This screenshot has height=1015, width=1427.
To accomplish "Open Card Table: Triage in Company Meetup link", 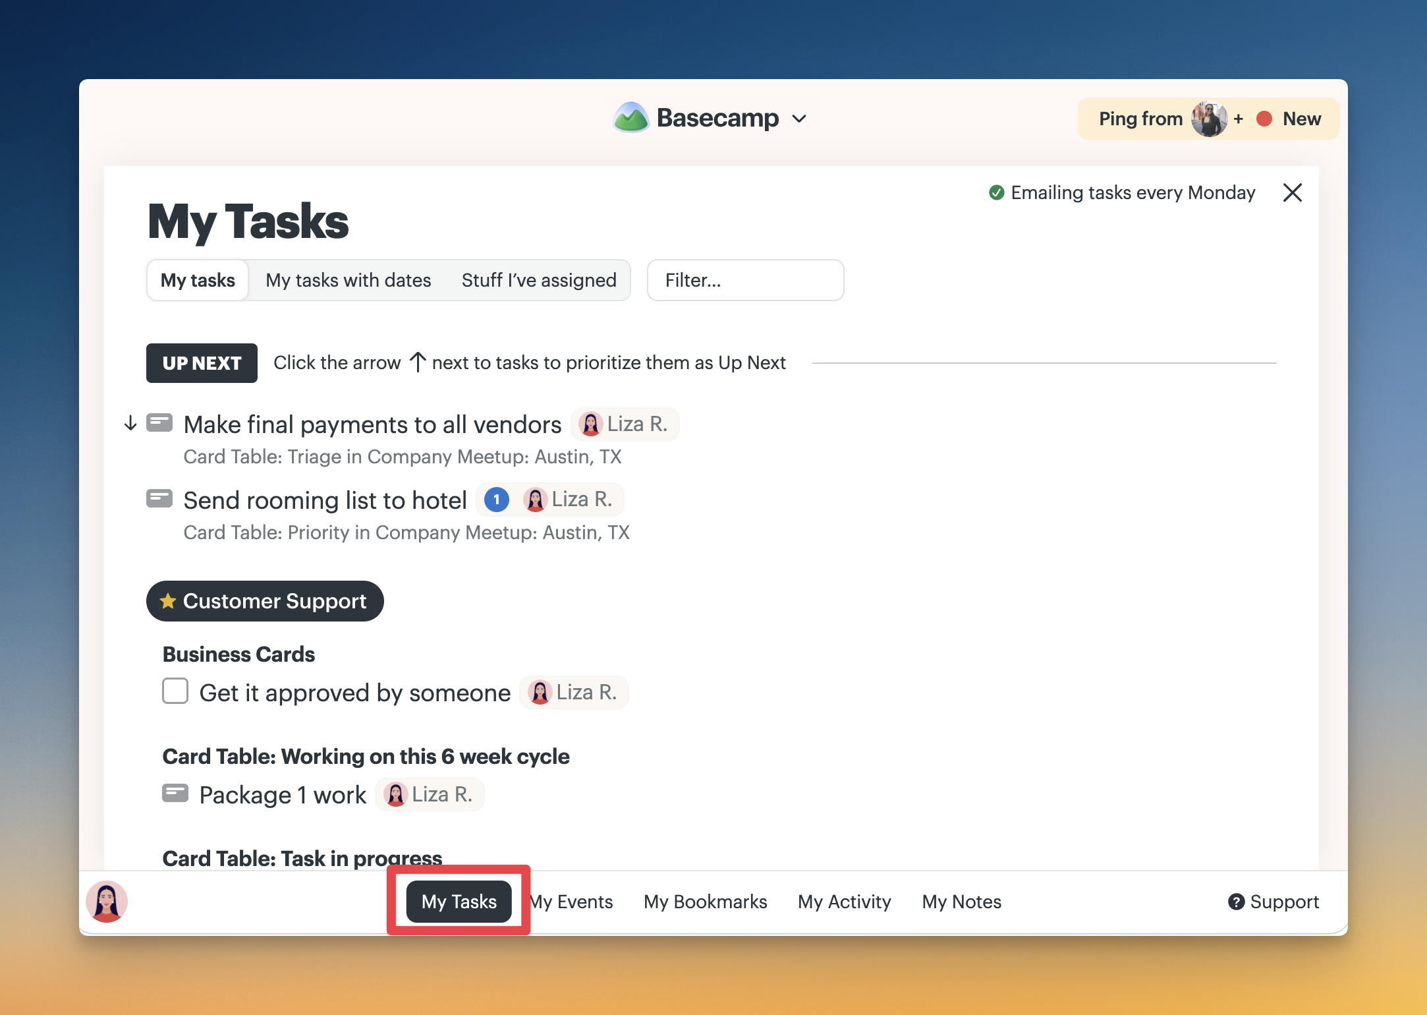I will (403, 457).
